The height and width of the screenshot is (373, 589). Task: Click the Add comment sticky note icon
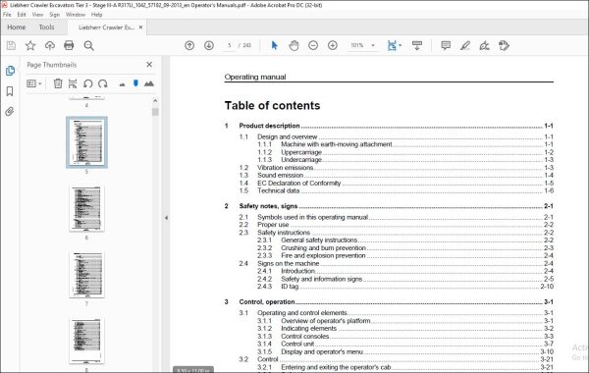pos(446,45)
